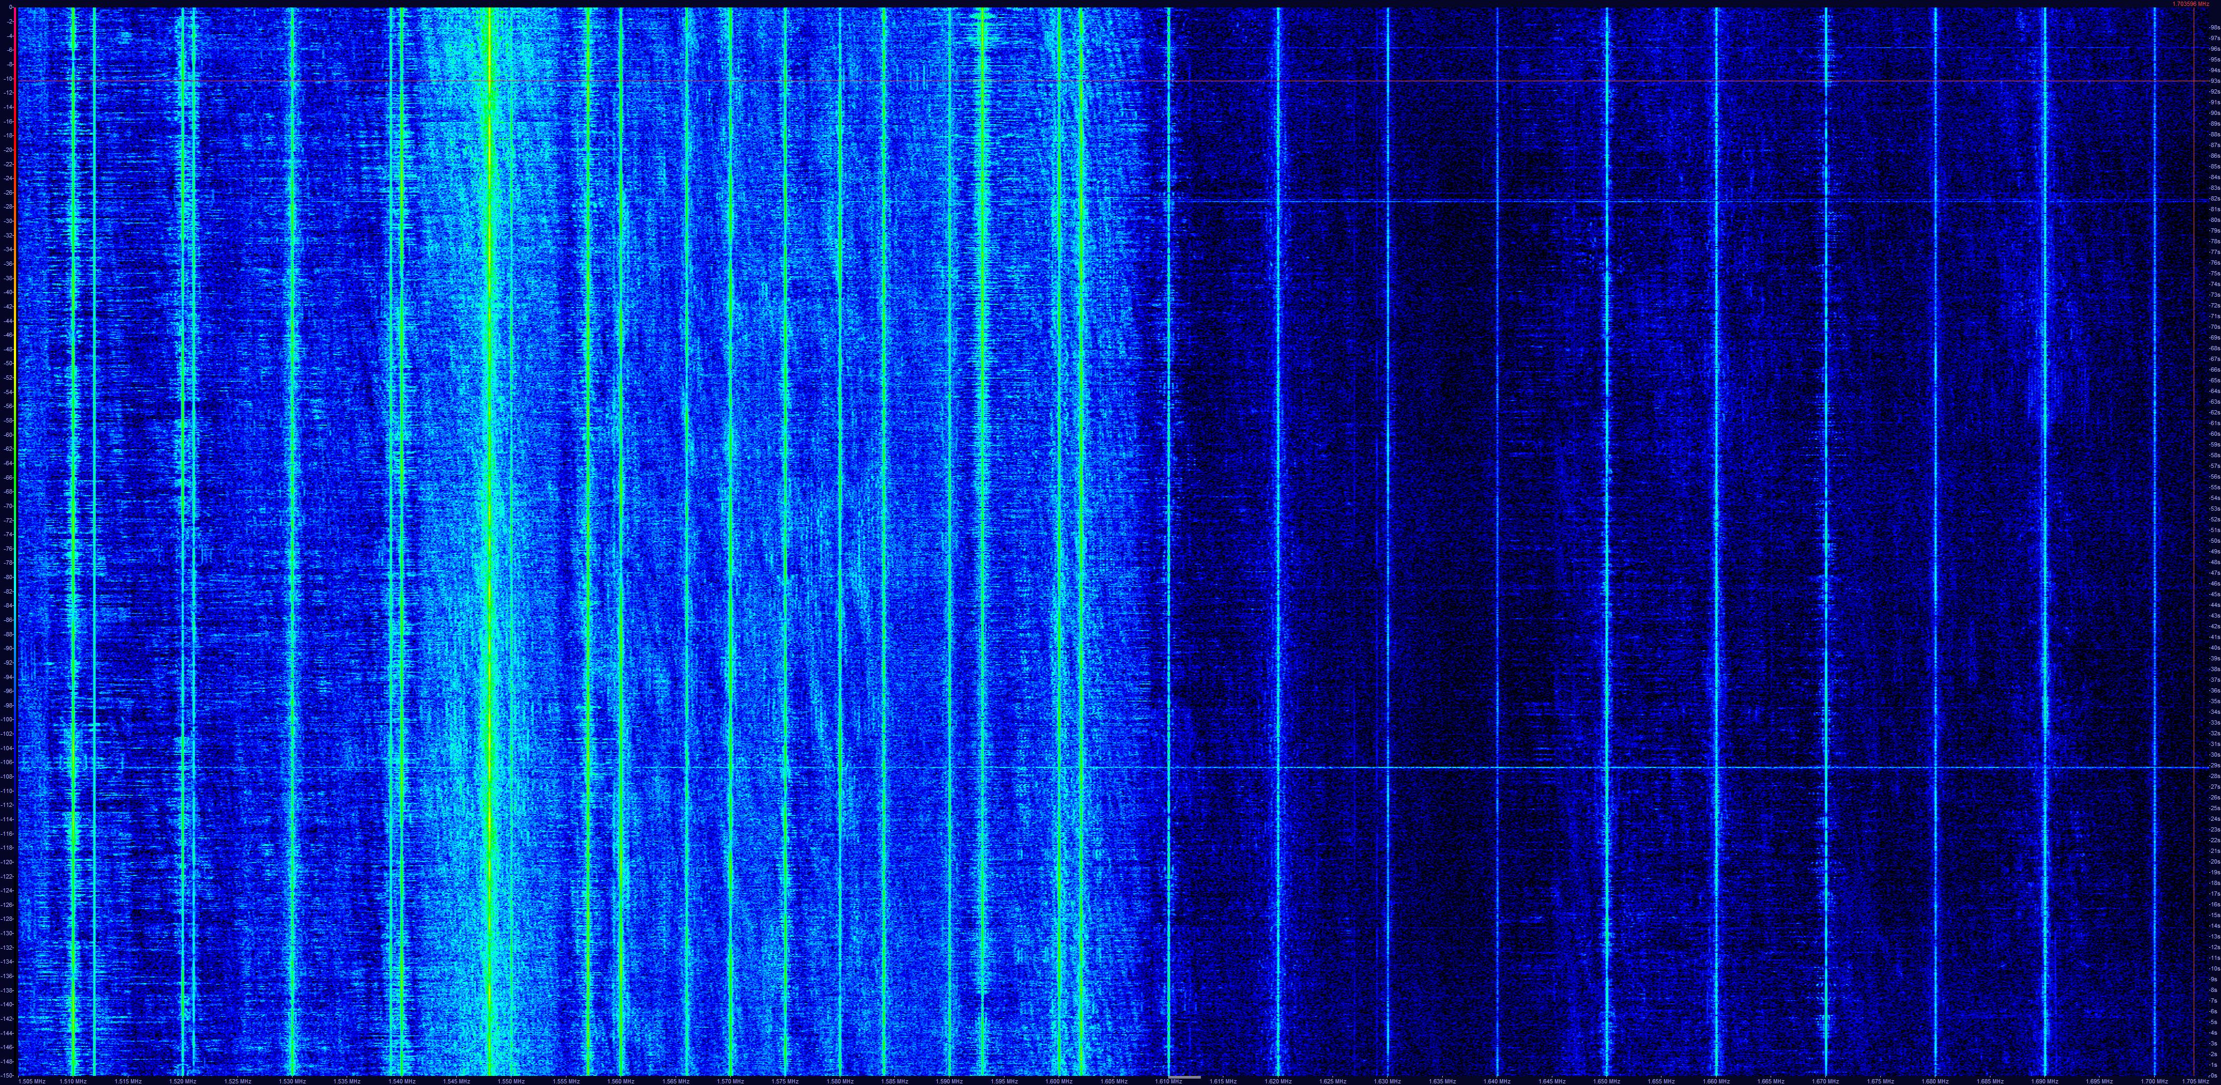2221x1085 pixels.
Task: Click the 93s marker on the time axis
Action: pyautogui.click(x=2214, y=81)
